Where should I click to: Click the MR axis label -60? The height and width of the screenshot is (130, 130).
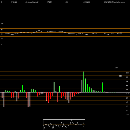point(127,106)
